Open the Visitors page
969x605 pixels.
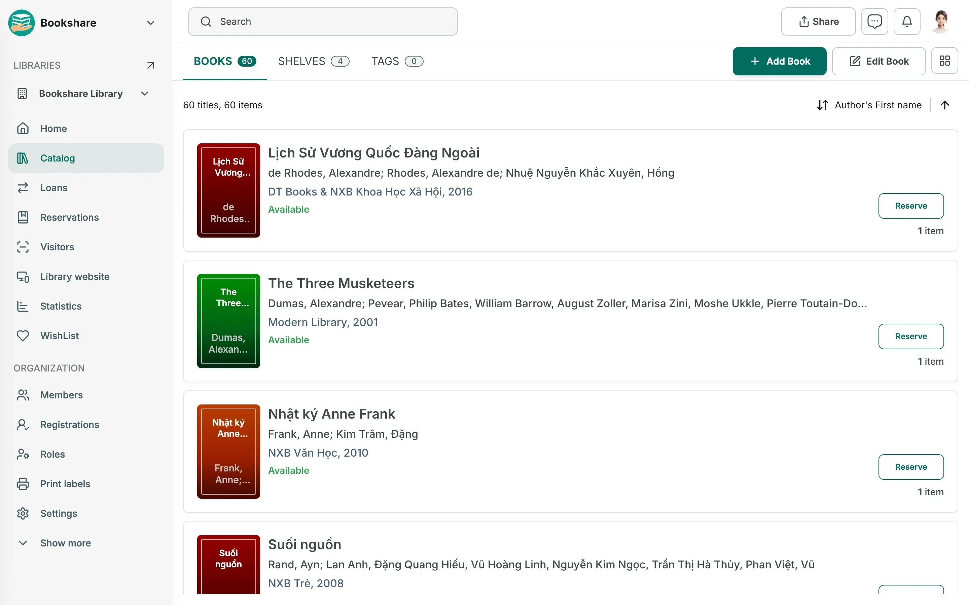point(86,247)
